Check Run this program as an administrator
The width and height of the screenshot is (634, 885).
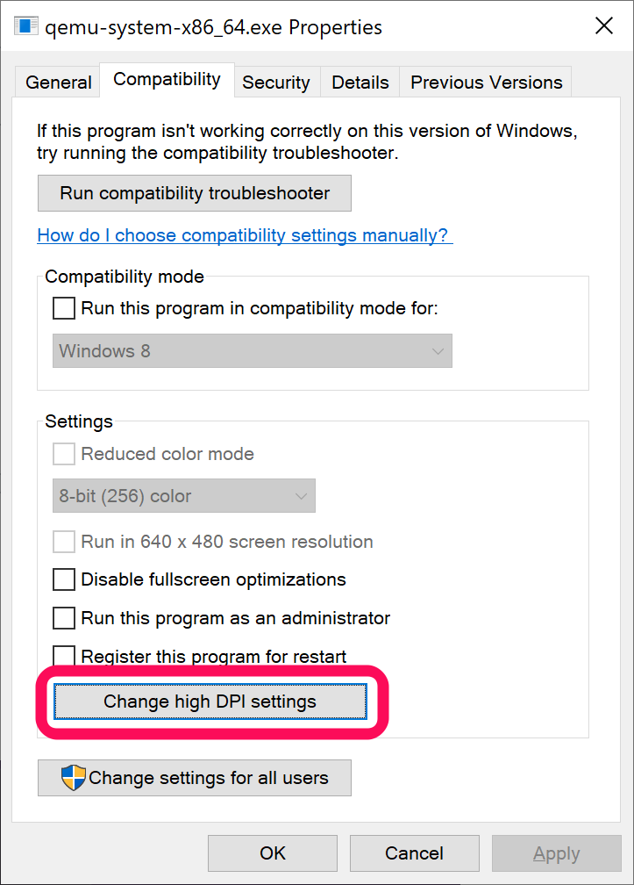pos(64,618)
